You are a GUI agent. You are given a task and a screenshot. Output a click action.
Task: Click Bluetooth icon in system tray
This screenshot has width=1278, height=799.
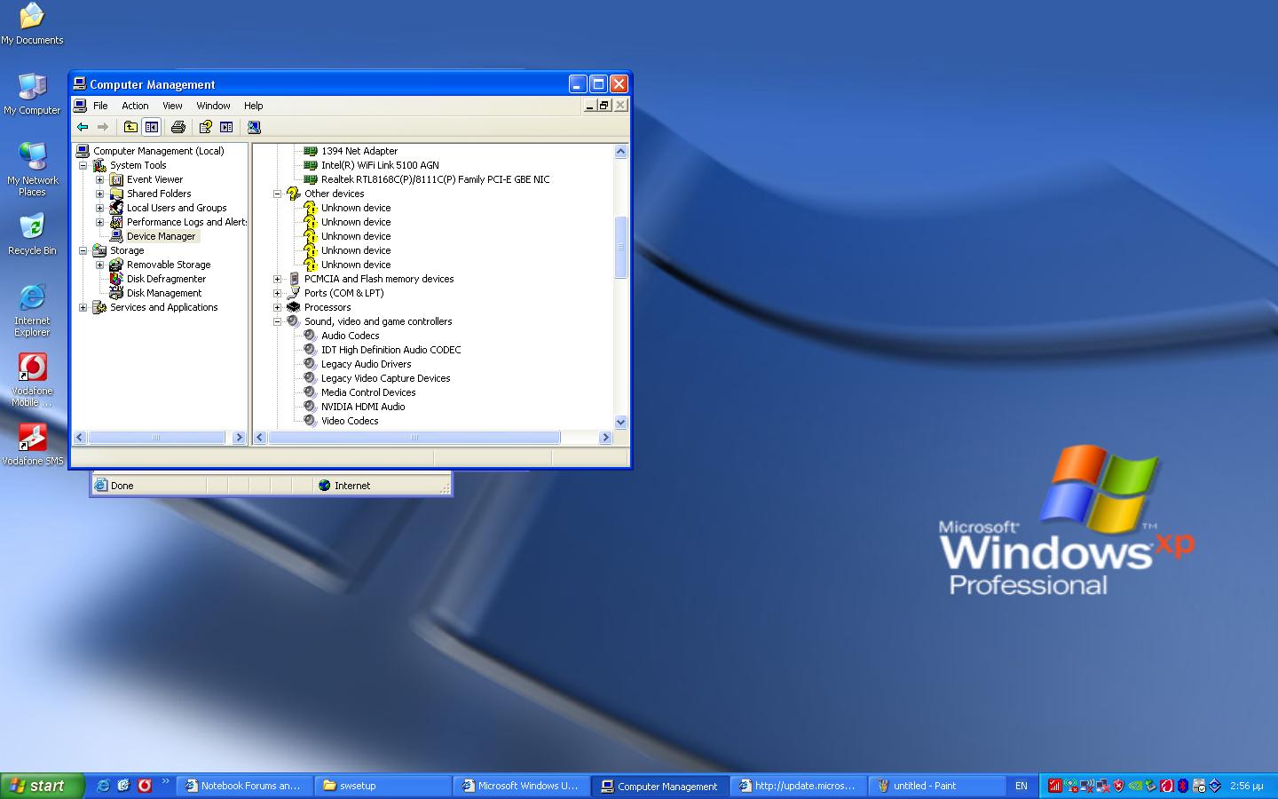tap(1183, 786)
